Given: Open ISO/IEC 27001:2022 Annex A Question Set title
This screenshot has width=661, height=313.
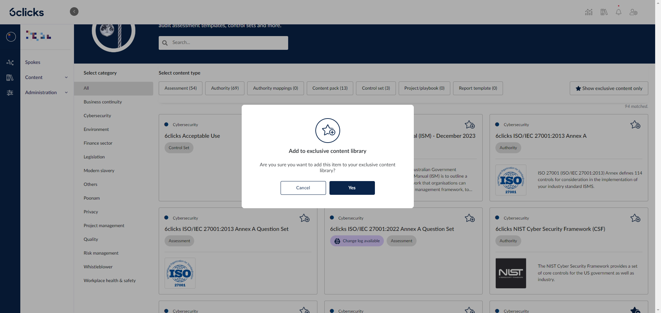Looking at the screenshot, I should click(x=392, y=229).
